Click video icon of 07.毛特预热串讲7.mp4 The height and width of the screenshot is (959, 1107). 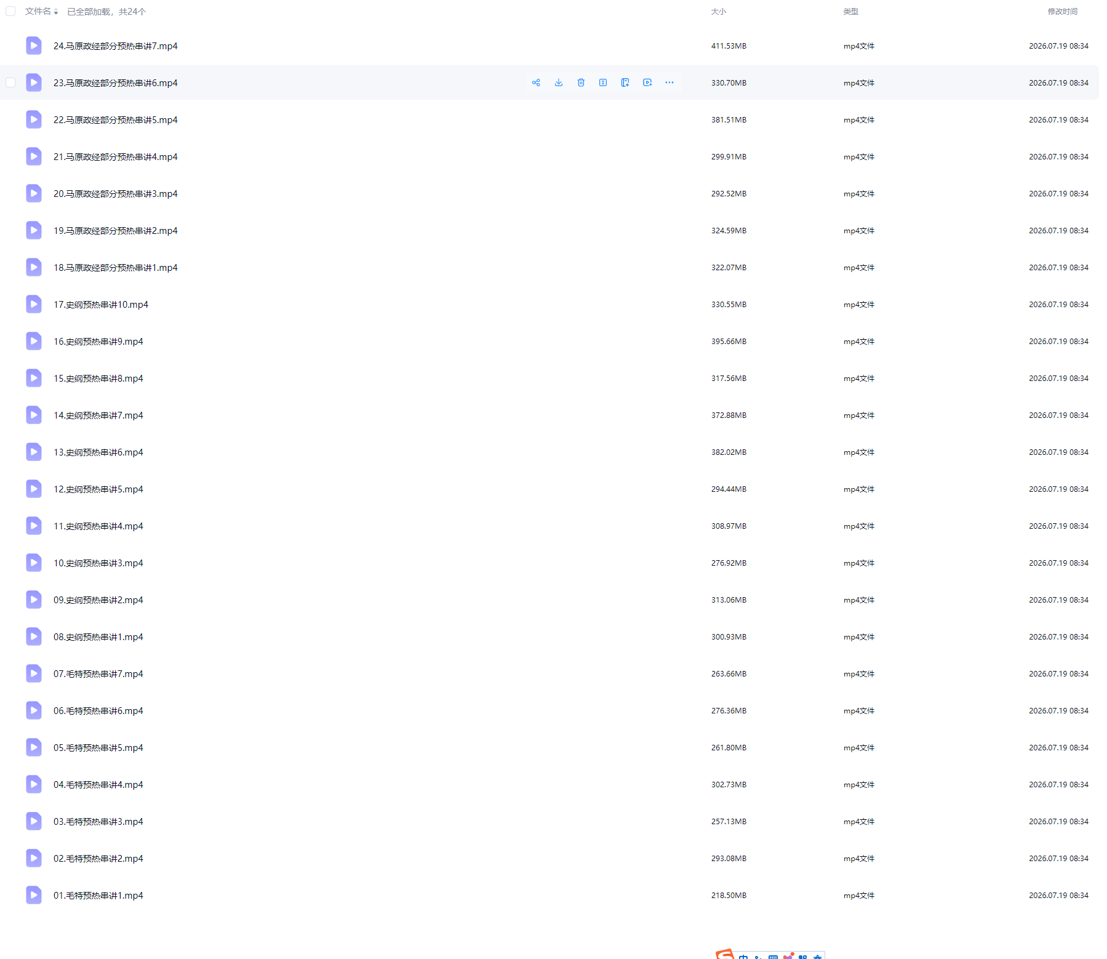point(34,673)
